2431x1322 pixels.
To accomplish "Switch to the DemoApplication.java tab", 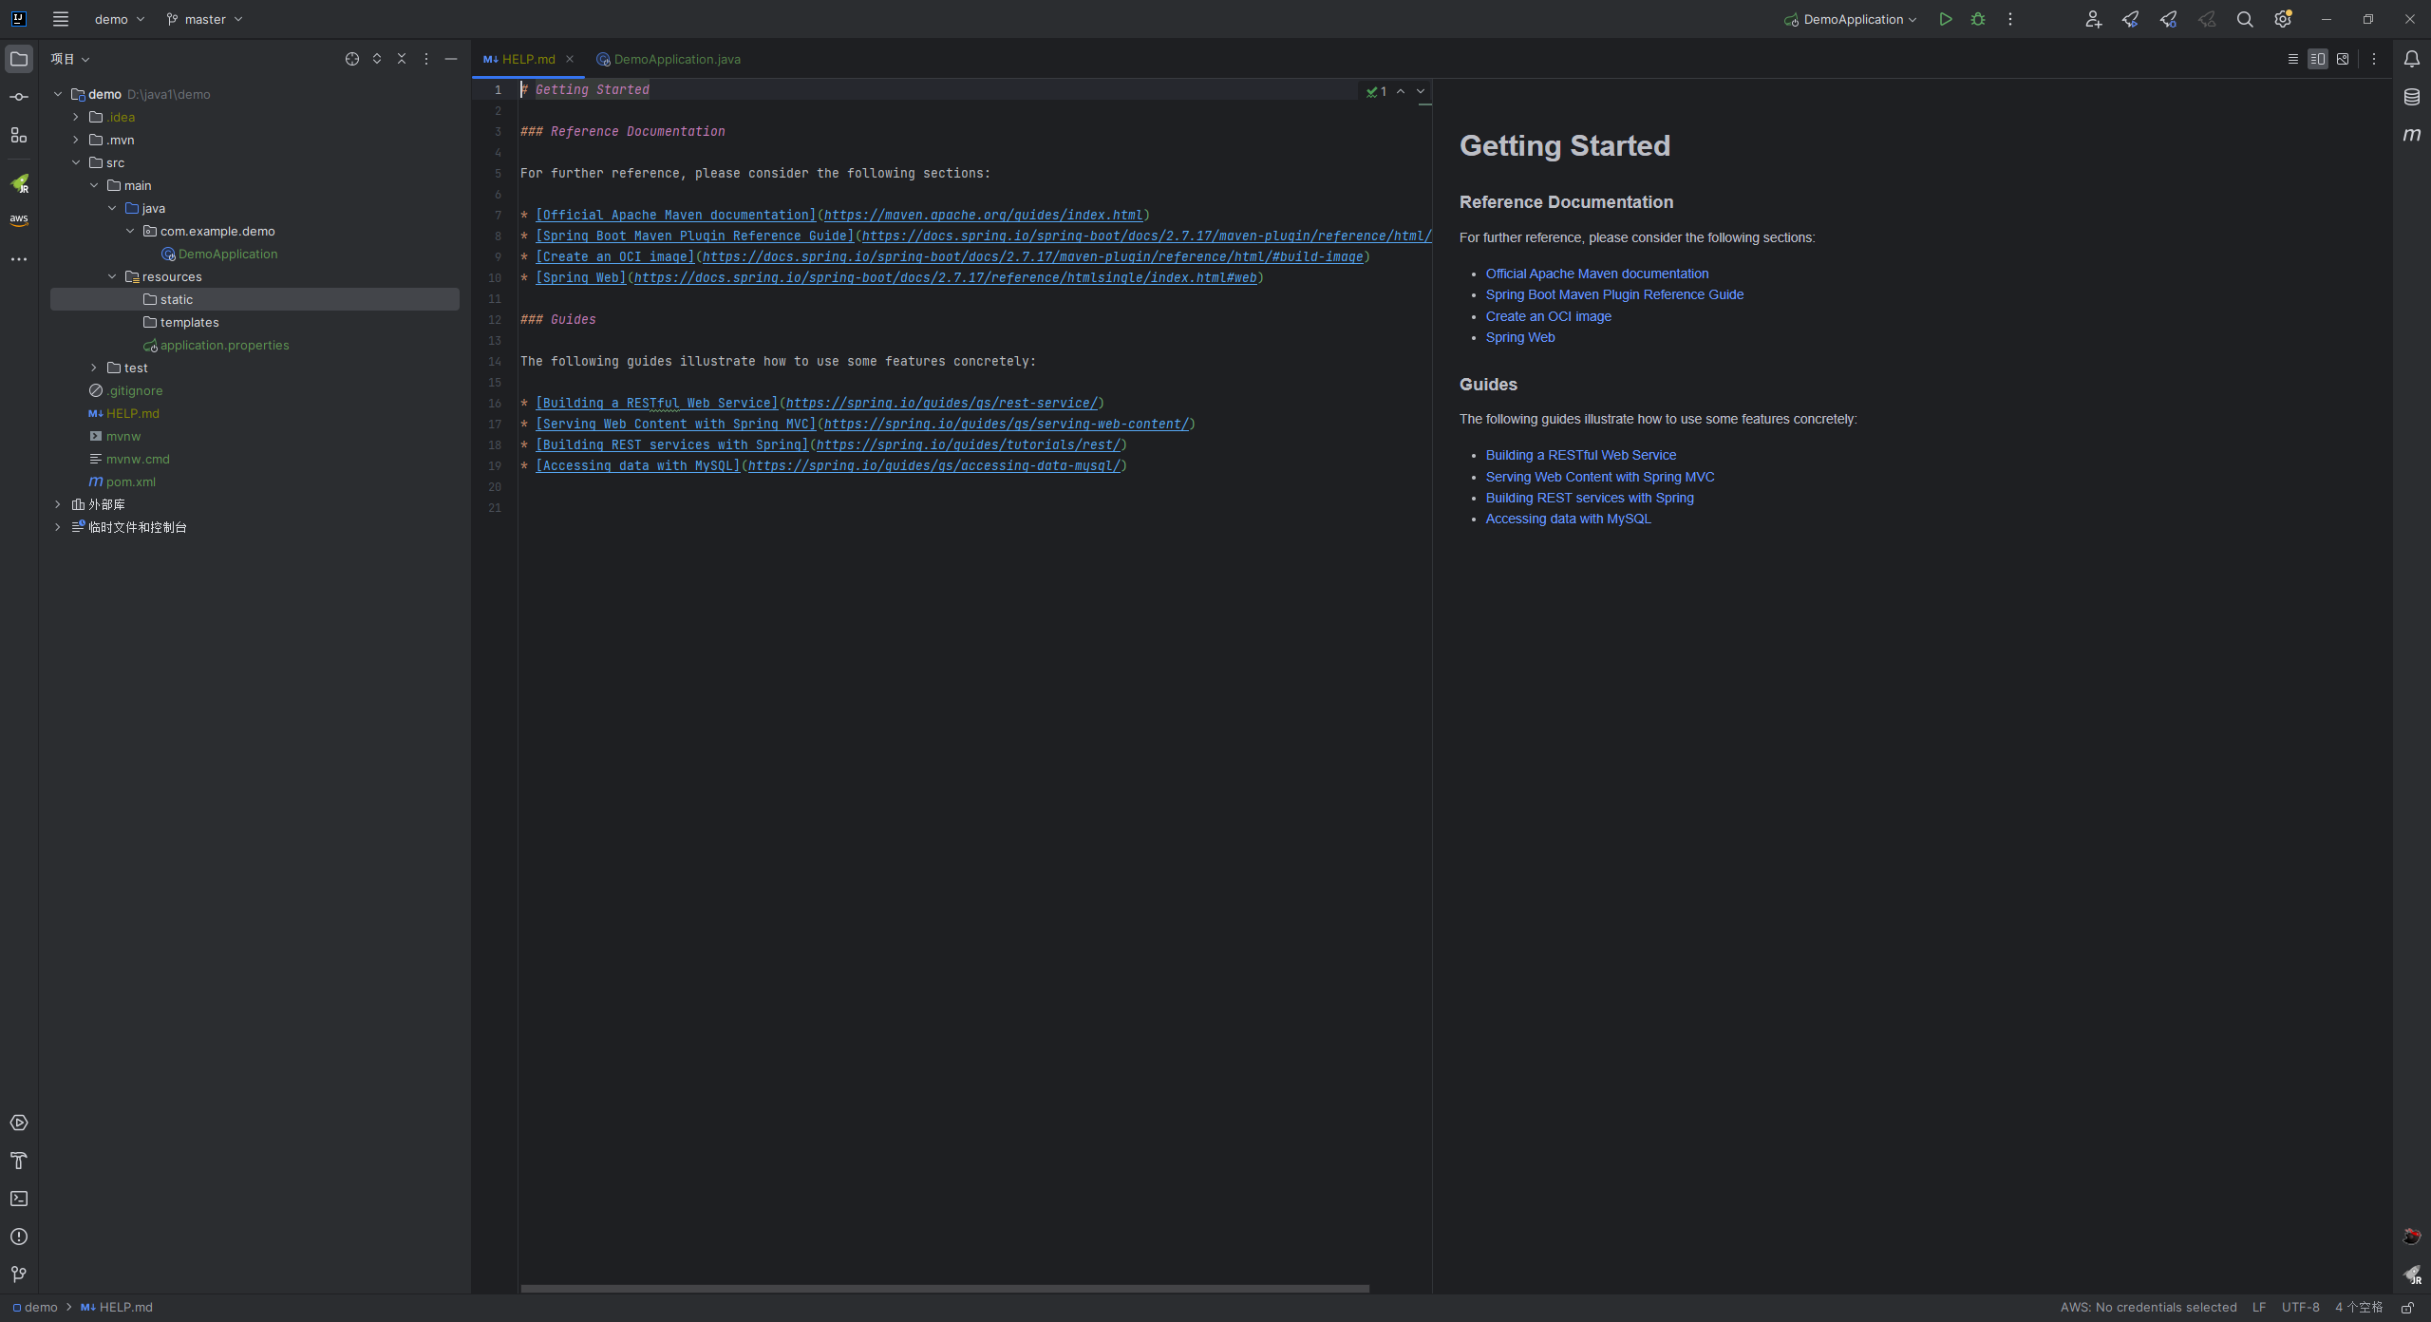I will coord(676,59).
